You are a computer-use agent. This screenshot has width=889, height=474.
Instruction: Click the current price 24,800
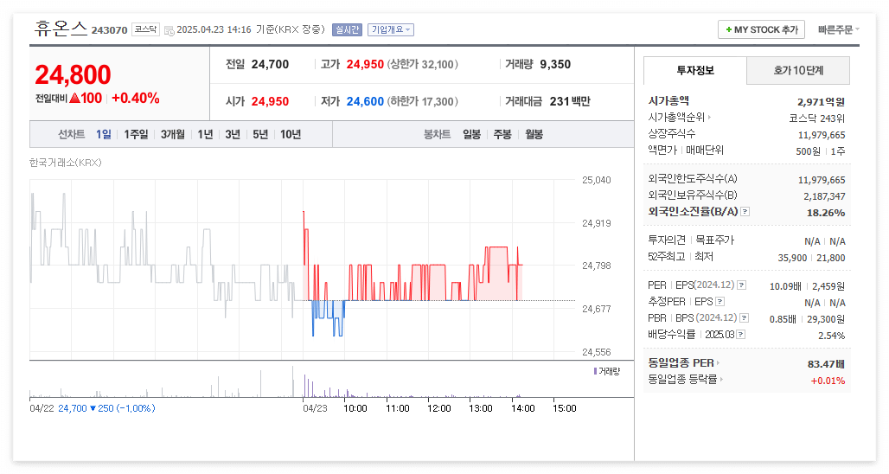(74, 74)
